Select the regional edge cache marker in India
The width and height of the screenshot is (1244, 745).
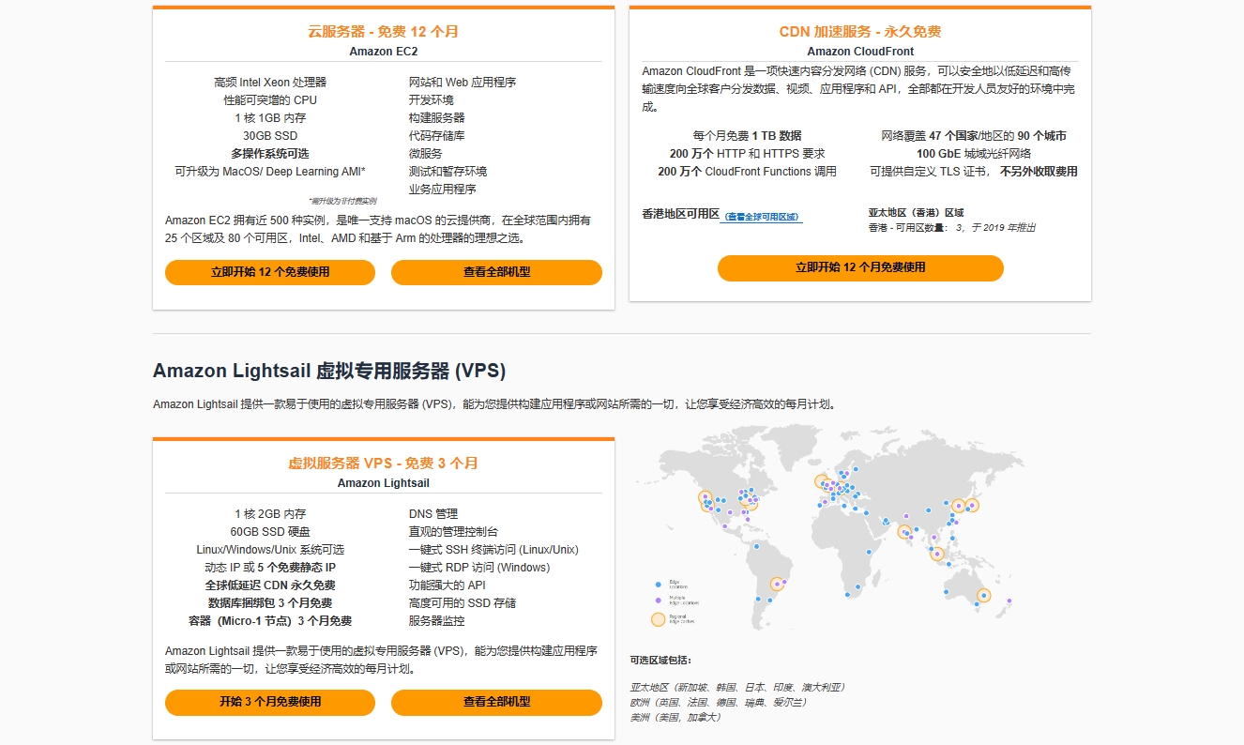[904, 532]
